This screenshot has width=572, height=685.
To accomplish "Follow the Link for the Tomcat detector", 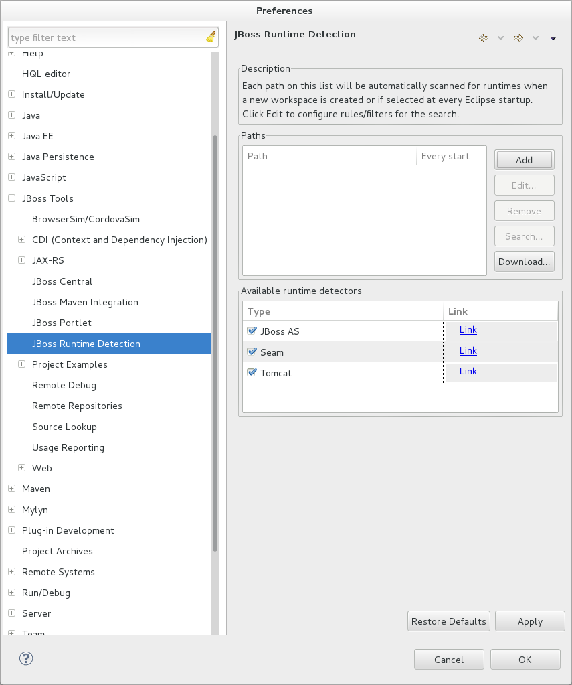I will 468,371.
